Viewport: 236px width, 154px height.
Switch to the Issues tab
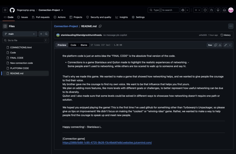point(23,17)
